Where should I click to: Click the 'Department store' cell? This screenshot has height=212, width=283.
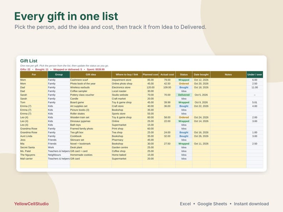point(127,80)
